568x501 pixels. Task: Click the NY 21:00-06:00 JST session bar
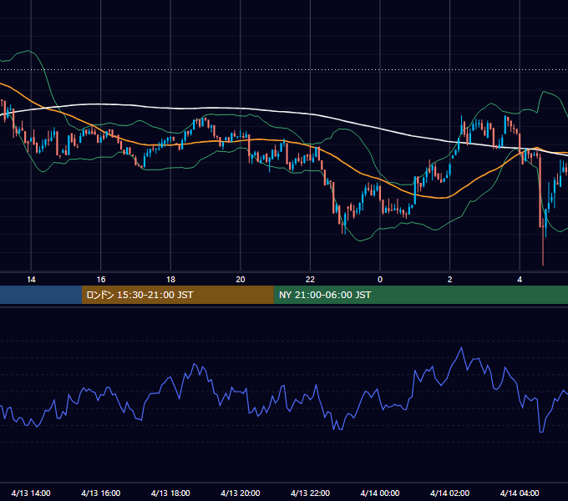(x=420, y=295)
